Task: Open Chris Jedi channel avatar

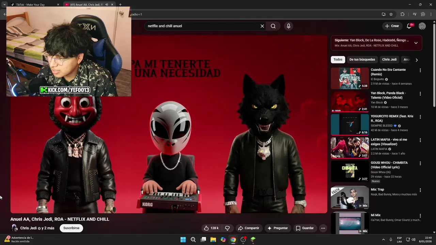Action: (14, 228)
